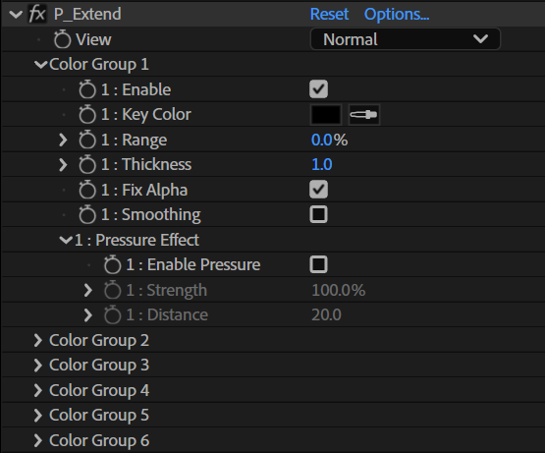This screenshot has height=453, width=545.
Task: Collapse the 1 : Pressure Effect group
Action: tap(66, 240)
